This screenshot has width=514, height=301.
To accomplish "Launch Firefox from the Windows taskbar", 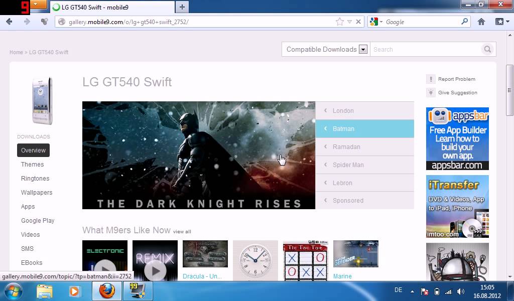I will coord(106,291).
